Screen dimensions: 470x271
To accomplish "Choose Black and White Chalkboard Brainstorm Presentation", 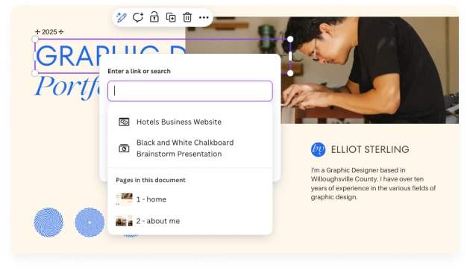I will pyautogui.click(x=190, y=149).
